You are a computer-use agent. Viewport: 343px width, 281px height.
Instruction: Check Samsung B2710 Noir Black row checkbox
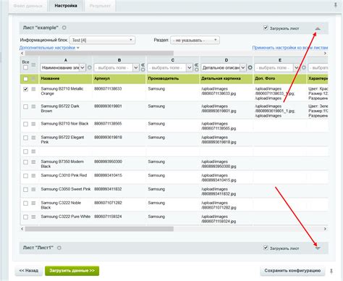click(x=25, y=124)
